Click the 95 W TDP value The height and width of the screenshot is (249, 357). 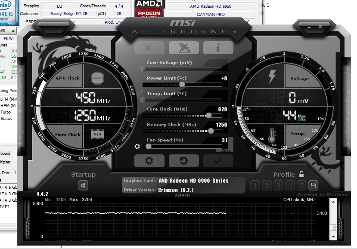click(8, 39)
